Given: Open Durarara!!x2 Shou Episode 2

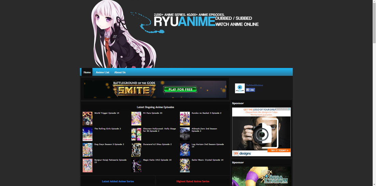Looking at the screenshot, I should [x=157, y=144].
